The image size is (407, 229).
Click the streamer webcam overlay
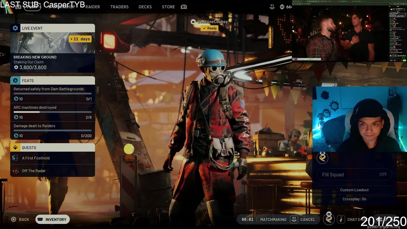click(360, 119)
